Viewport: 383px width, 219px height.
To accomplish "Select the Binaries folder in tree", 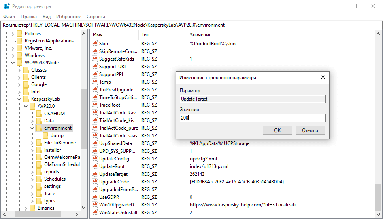I will [x=46, y=208].
